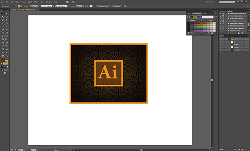The width and height of the screenshot is (250, 151).
Task: Click the Fill color box in toolbox
Action: point(3,60)
